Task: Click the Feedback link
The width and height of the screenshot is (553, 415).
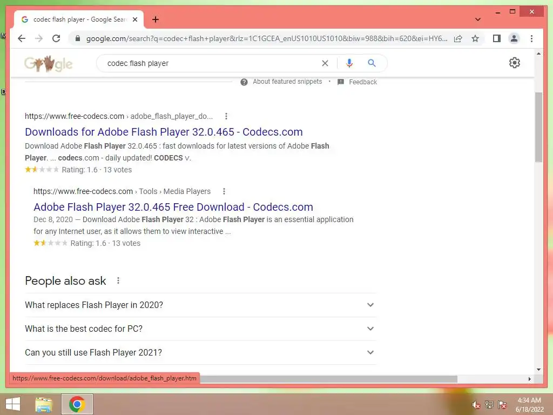Action: pos(363,82)
